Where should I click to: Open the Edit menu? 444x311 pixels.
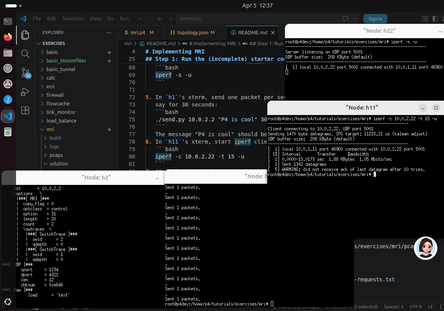(x=52, y=18)
